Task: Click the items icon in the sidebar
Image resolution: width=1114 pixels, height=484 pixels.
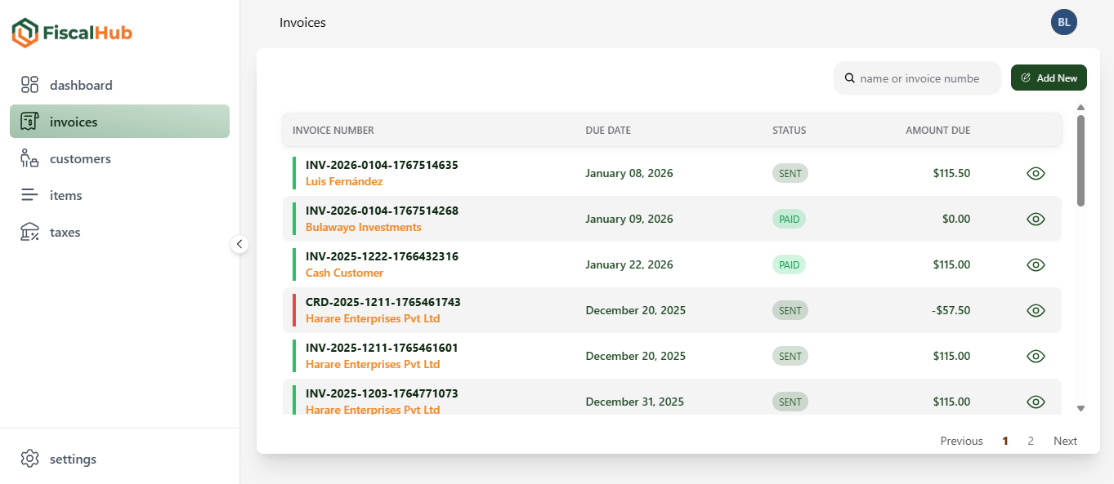Action: pos(30,194)
